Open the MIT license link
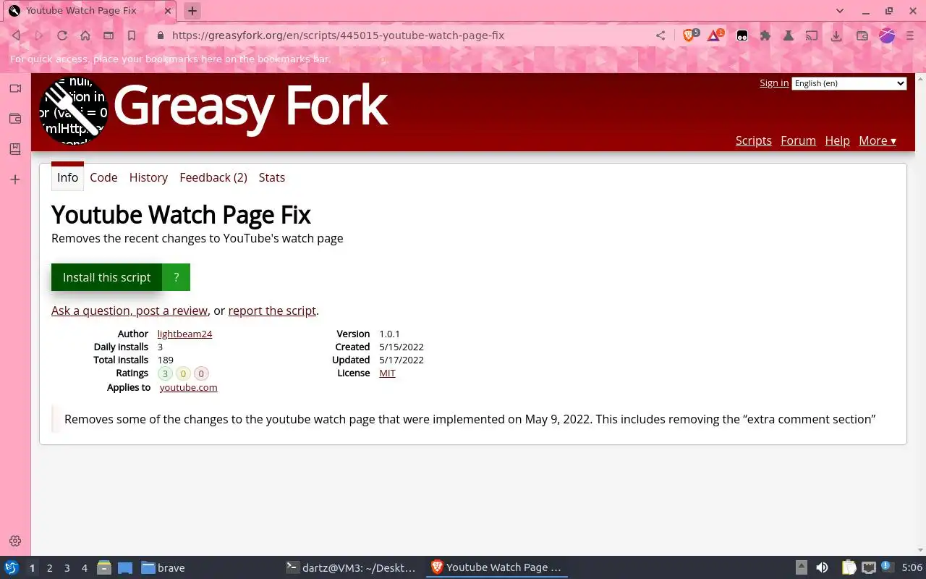Image resolution: width=926 pixels, height=579 pixels. point(387,373)
